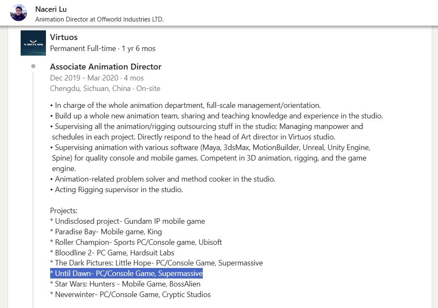The image size is (438, 308).
Task: Click The Dark Pictures: Little Hope entry
Action: (156, 263)
